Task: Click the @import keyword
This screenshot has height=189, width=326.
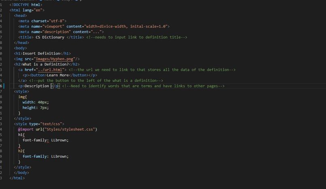Action: point(26,129)
